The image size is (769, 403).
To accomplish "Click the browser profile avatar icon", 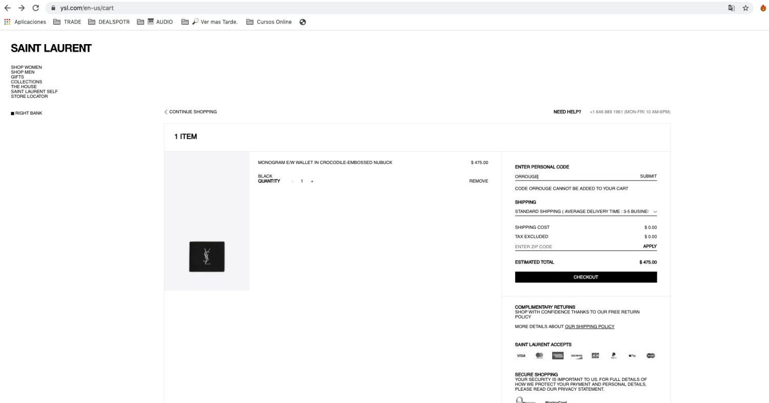I will [764, 8].
